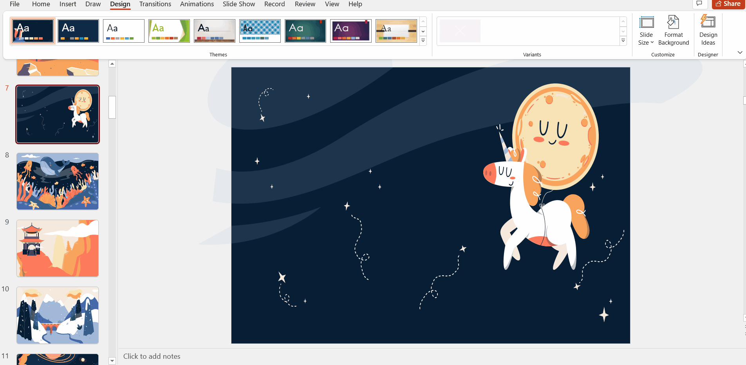The width and height of the screenshot is (746, 365).
Task: Click the thumbnail pane scrollbar handle
Action: [x=112, y=107]
